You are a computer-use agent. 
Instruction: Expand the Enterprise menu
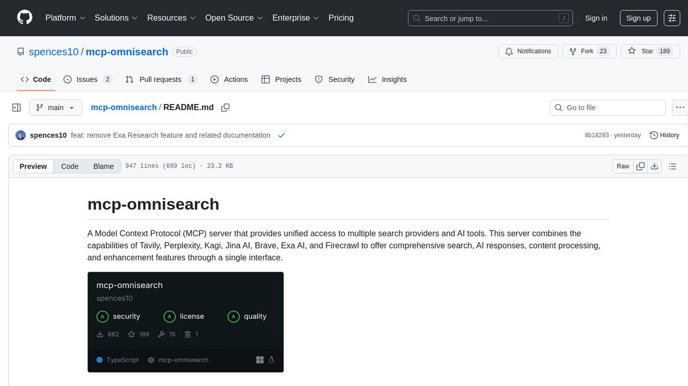(x=295, y=18)
